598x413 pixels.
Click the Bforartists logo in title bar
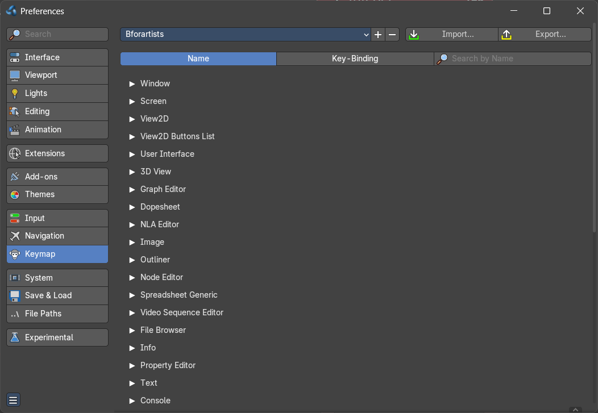(11, 11)
